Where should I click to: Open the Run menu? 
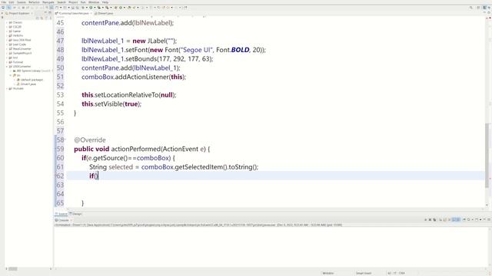point(83,2)
